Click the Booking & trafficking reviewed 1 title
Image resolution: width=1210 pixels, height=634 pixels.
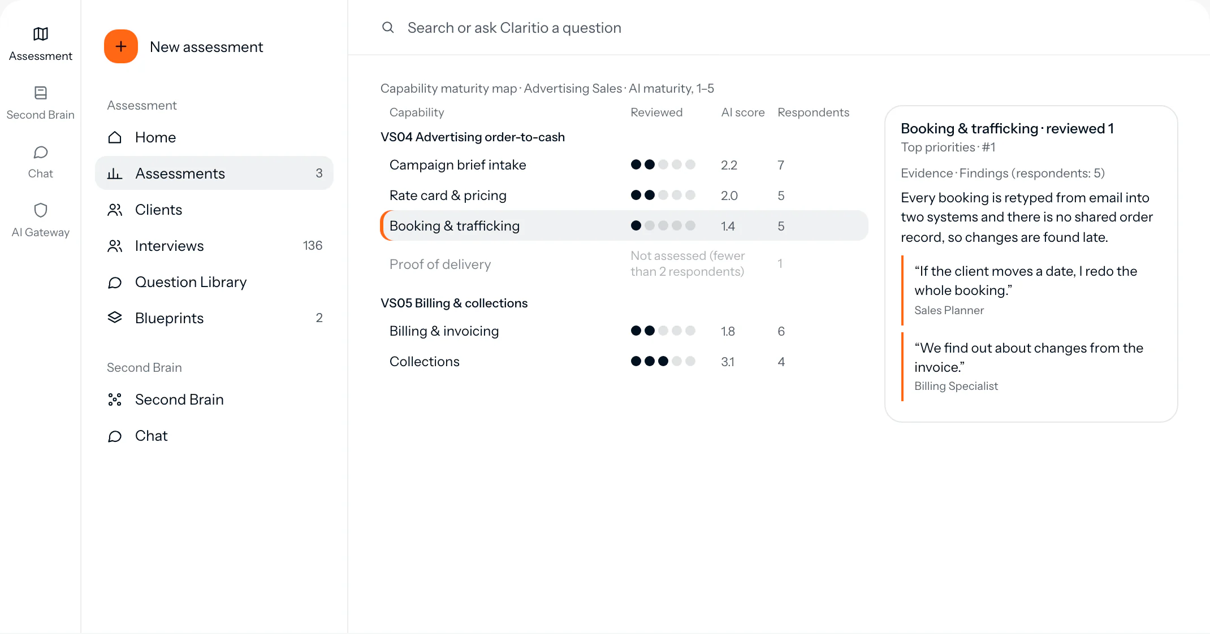pyautogui.click(x=1008, y=129)
